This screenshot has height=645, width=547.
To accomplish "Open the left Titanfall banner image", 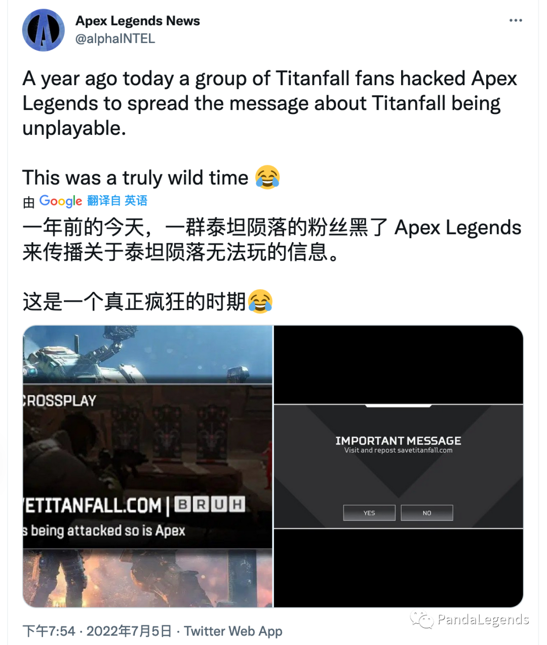I will [148, 466].
